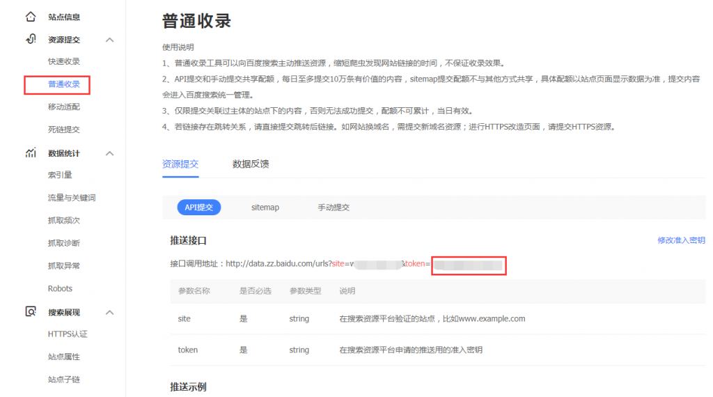The height and width of the screenshot is (397, 713).
Task: Click the 是否必选 column header
Action: [255, 291]
